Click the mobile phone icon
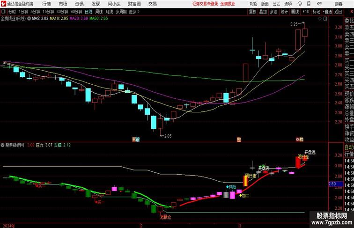The height and width of the screenshot is (228, 354). (309, 4)
